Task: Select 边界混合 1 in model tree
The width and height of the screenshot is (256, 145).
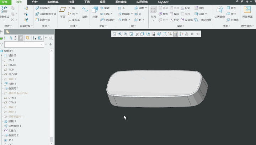Action: [12, 126]
